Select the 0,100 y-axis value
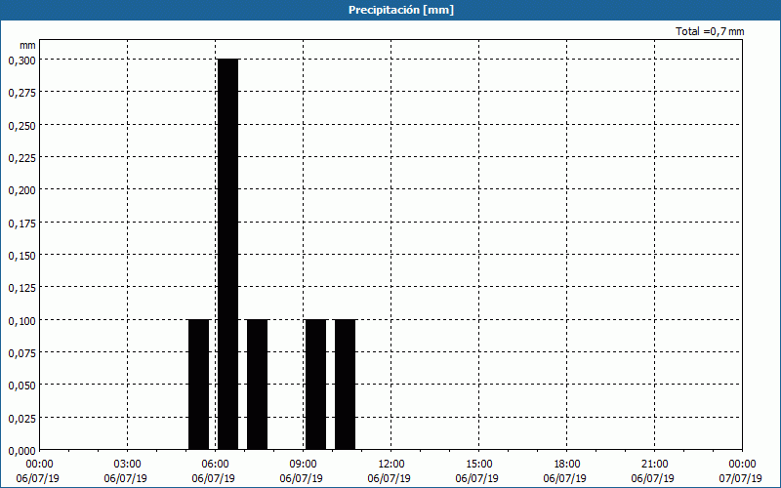 (x=21, y=321)
